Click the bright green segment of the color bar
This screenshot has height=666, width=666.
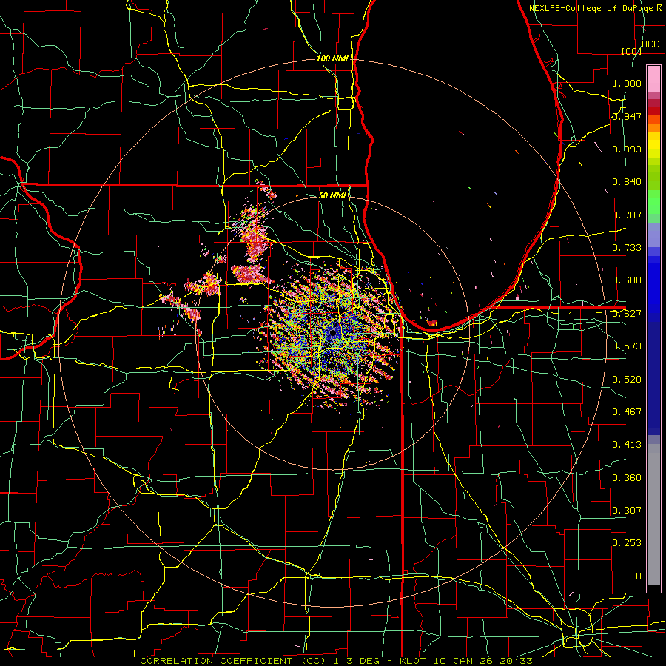pos(653,202)
